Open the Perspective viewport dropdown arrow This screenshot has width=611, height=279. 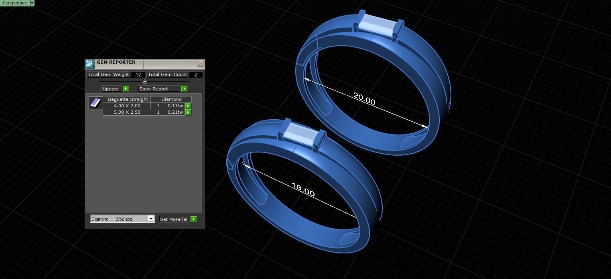click(32, 3)
